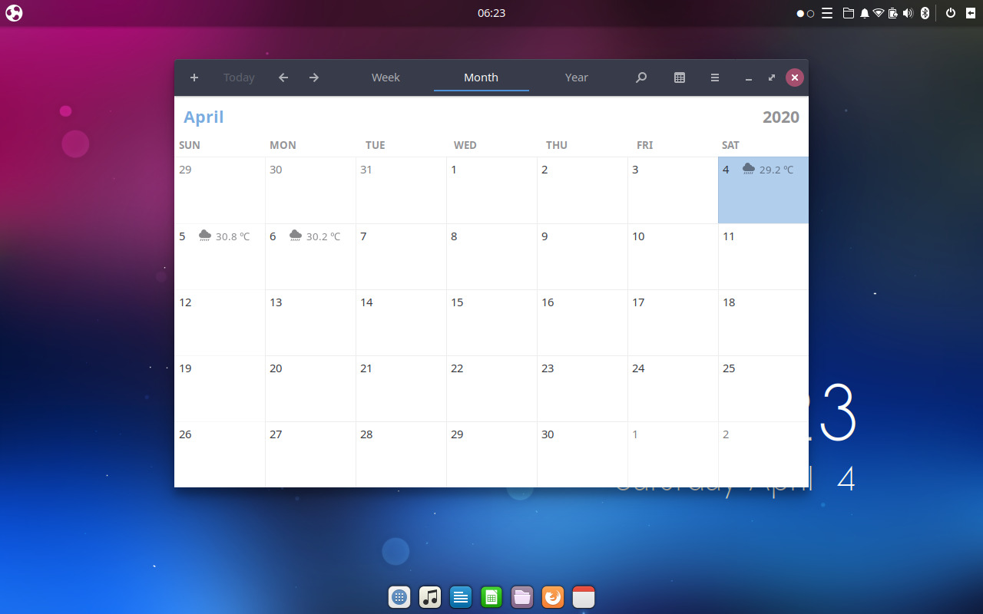The width and height of the screenshot is (983, 614).
Task: Switch to the Week view tab
Action: coord(386,78)
